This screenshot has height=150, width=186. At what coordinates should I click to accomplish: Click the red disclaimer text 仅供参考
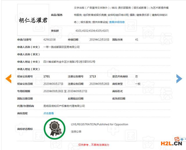coord(94,144)
